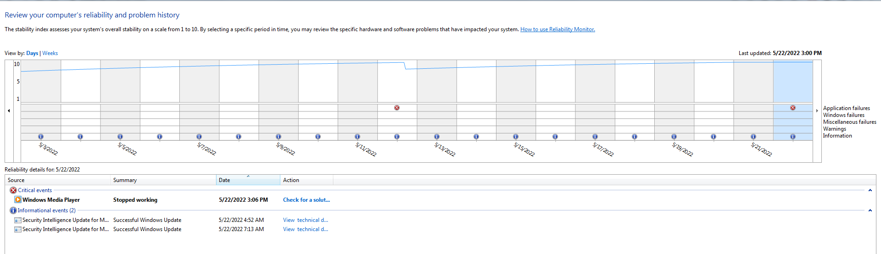Viewport: 881px width, 254px height.
Task: Click the update icon for the 4:52 AM event
Action: coord(18,220)
